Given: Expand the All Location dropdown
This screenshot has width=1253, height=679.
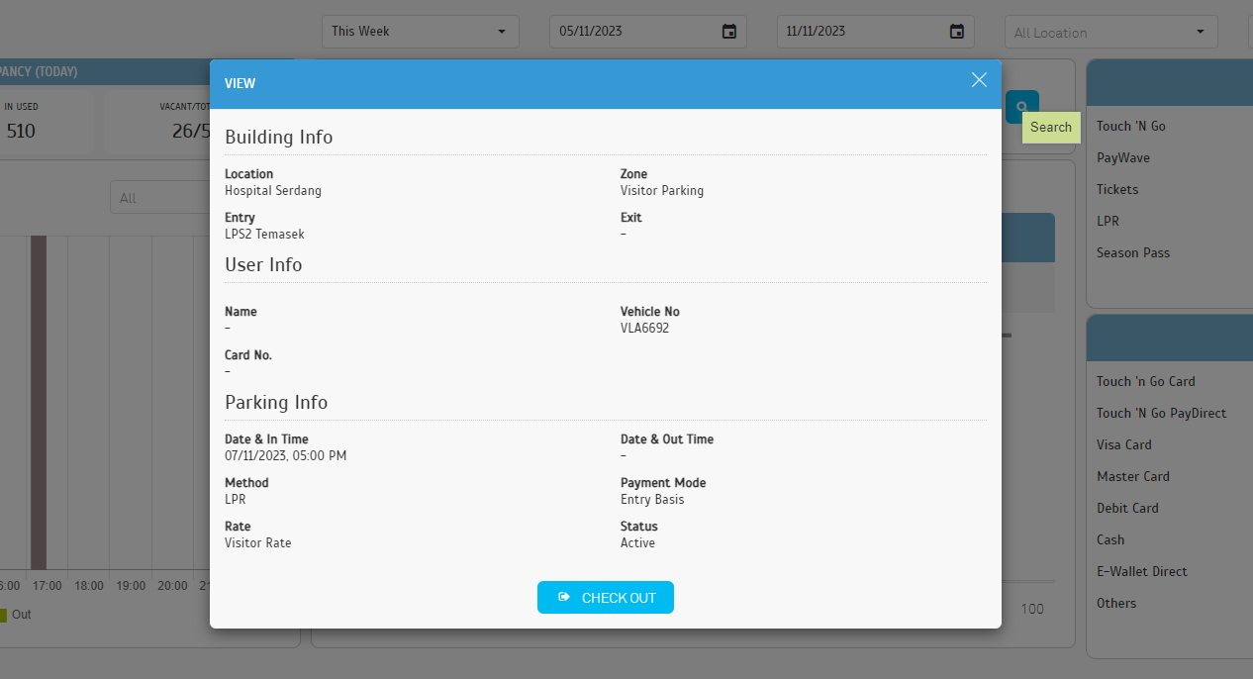Looking at the screenshot, I should (1111, 32).
